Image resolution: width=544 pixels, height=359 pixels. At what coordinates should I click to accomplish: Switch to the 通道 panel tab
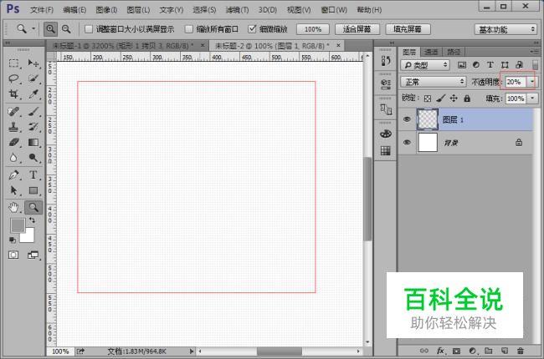[x=431, y=52]
